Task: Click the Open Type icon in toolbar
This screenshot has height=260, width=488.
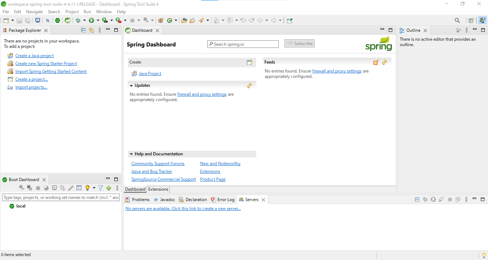Action: click(184, 21)
